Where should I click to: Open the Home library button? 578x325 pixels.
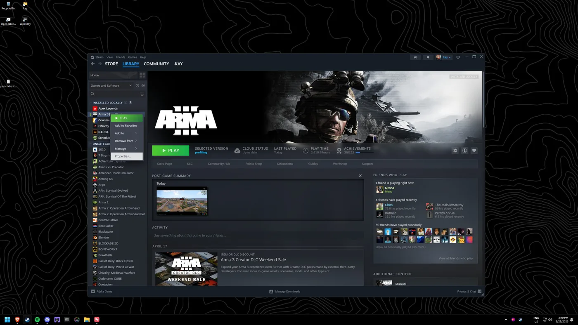coord(113,75)
